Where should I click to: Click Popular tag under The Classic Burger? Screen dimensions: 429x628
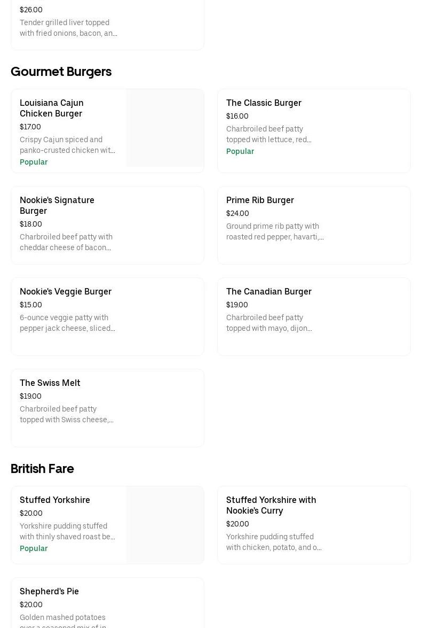pos(240,151)
